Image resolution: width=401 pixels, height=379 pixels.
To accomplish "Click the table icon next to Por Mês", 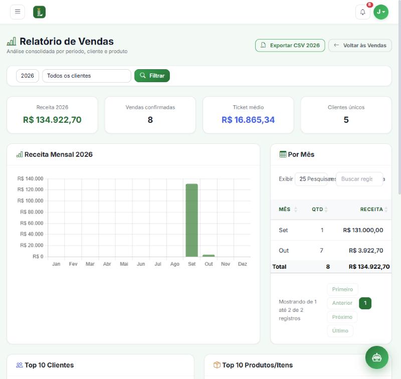I will [x=283, y=154].
